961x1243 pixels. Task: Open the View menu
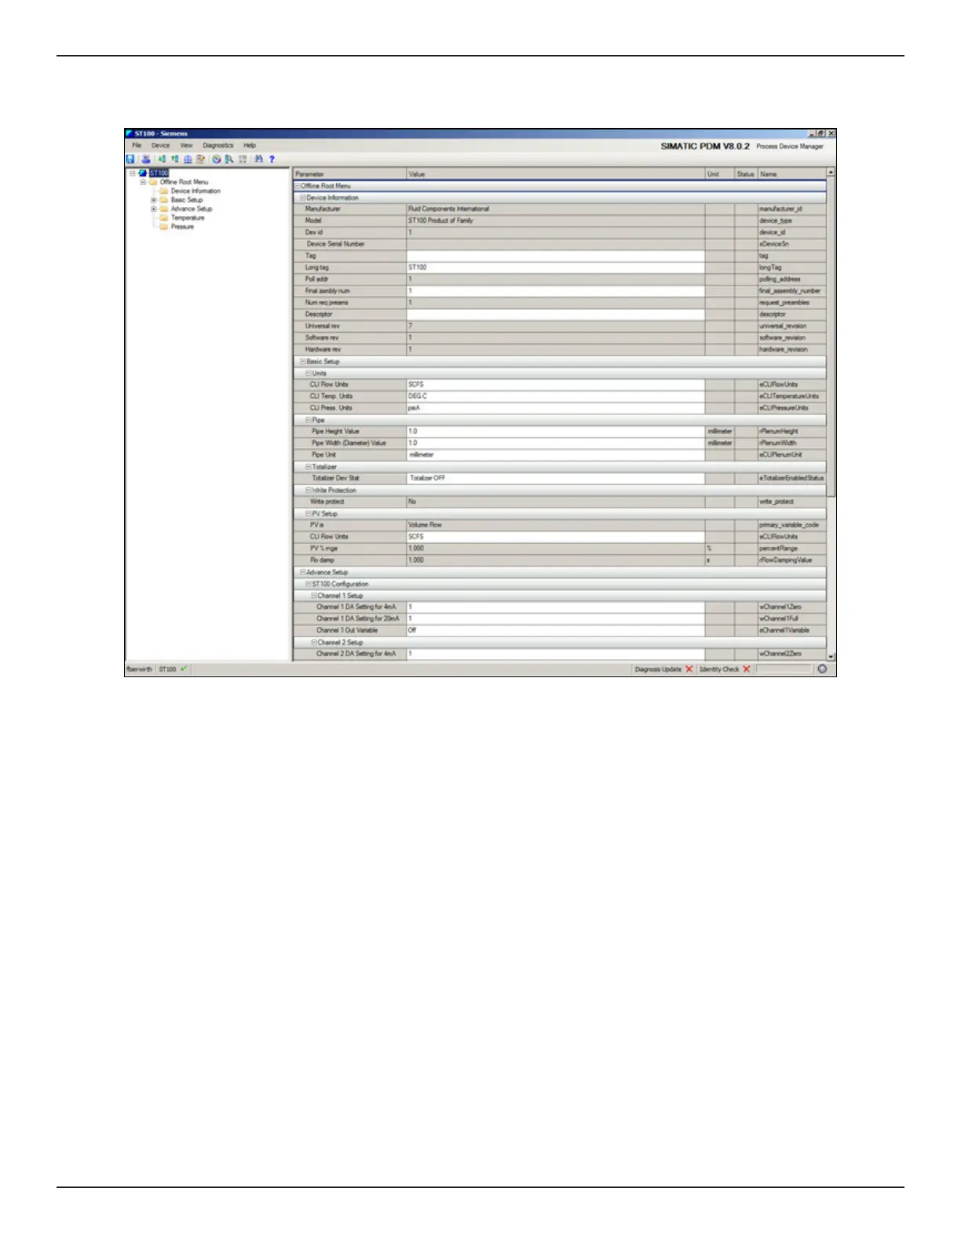point(186,146)
